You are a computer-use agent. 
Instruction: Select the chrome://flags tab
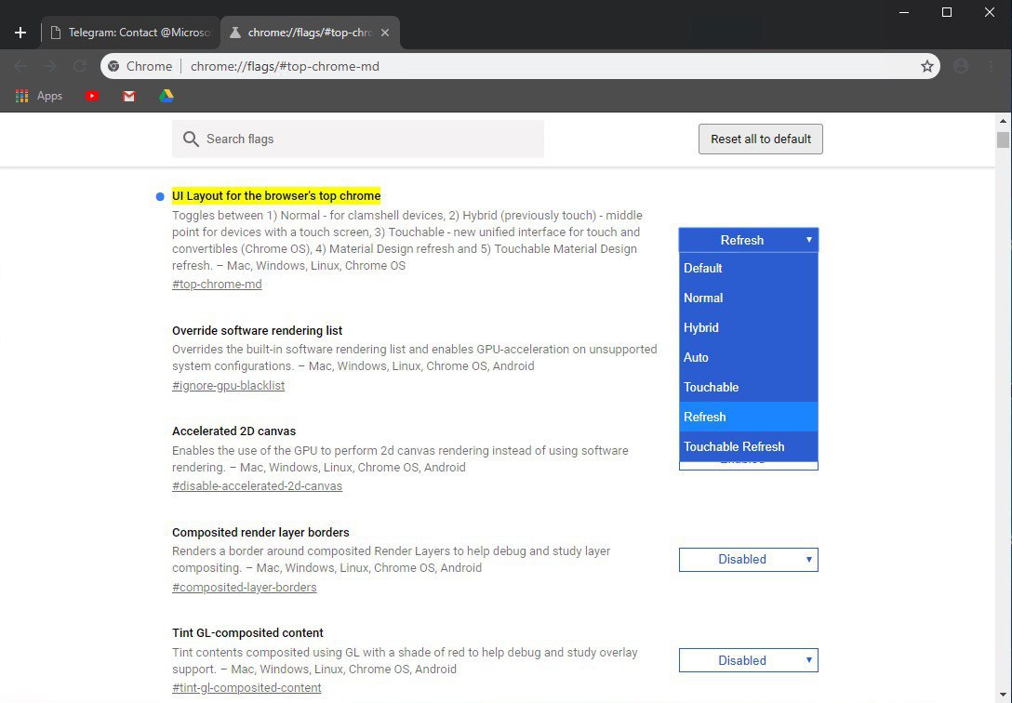[310, 33]
